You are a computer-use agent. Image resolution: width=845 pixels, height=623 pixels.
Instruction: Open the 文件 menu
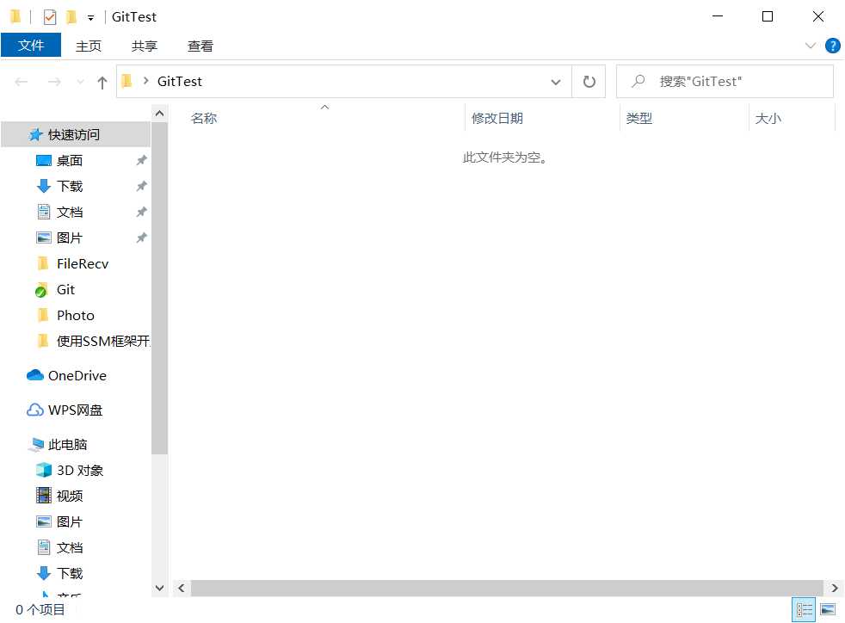[x=31, y=46]
